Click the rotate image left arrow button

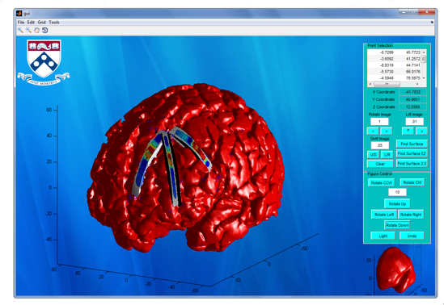coord(373,131)
